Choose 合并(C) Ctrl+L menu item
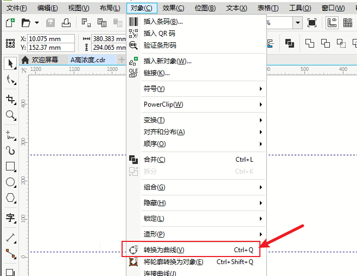The height and width of the screenshot is (276, 357). [x=196, y=160]
